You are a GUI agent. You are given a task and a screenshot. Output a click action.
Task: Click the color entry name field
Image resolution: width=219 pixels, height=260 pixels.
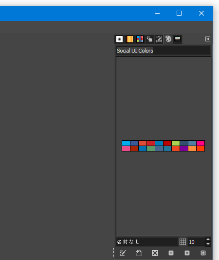tap(147, 242)
